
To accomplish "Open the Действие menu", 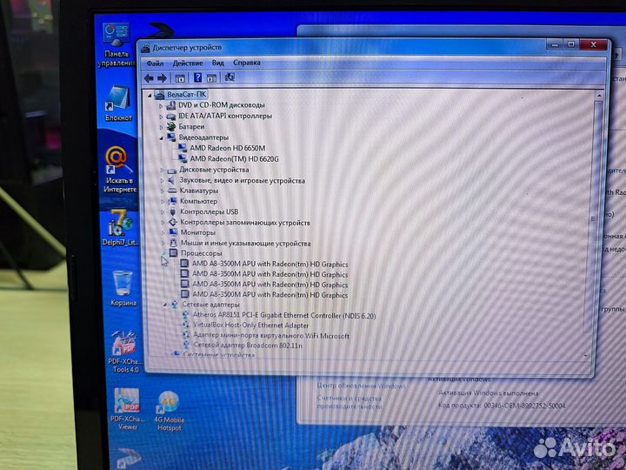I will [x=188, y=64].
